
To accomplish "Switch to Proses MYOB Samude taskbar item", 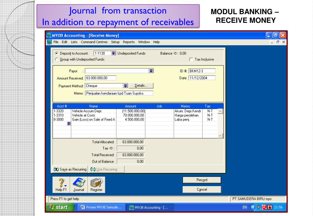I will pos(101,207).
